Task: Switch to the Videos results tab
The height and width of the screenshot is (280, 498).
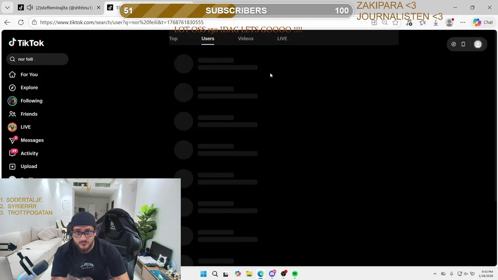Action: (245, 38)
